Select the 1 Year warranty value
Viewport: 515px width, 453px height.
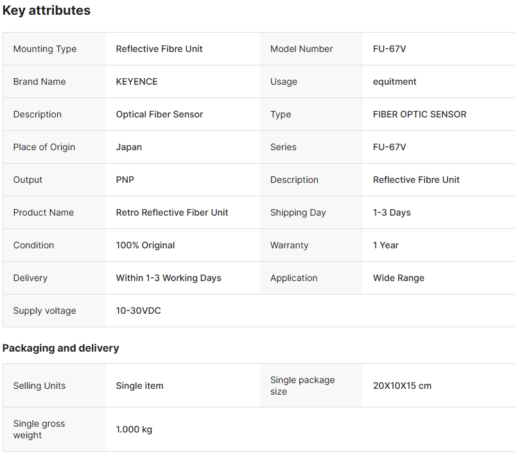[385, 245]
